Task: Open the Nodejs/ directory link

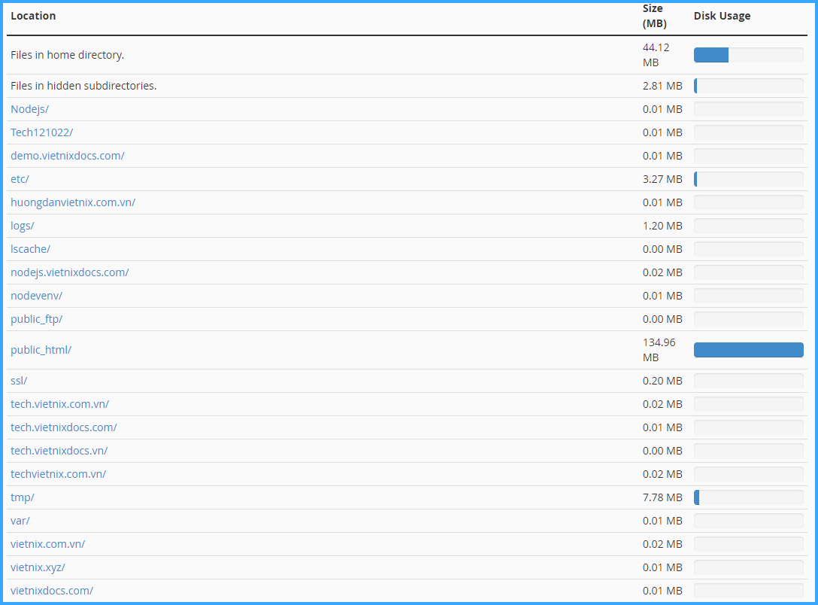Action: (30, 109)
